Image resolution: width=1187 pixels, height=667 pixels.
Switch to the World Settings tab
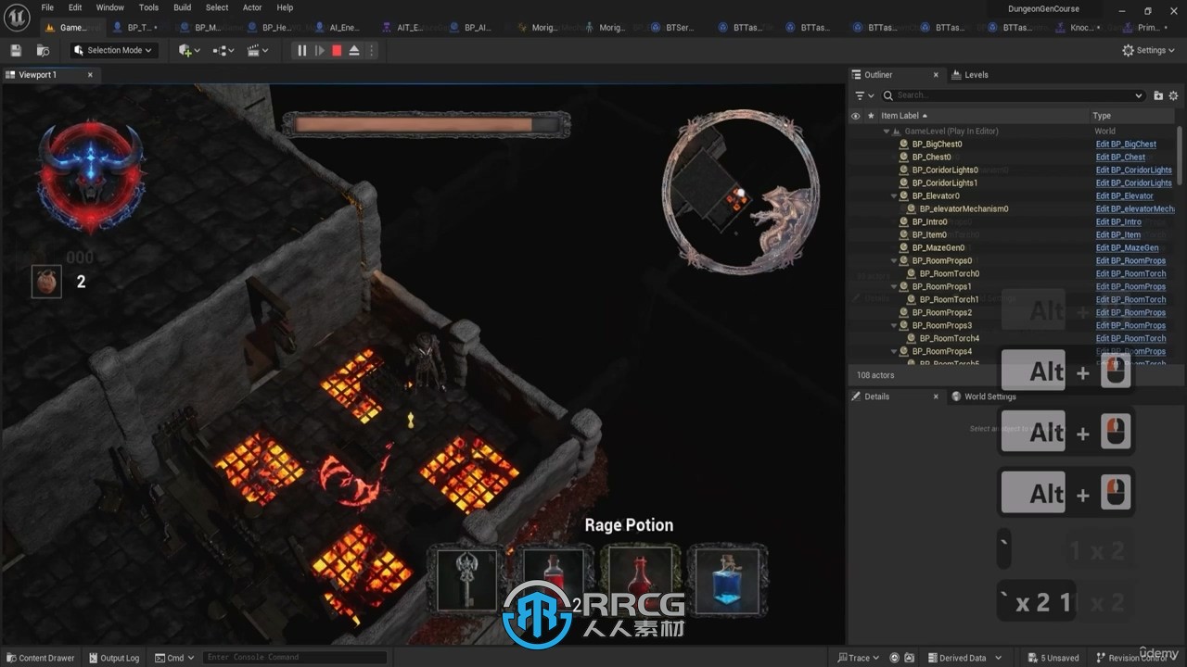click(x=984, y=396)
